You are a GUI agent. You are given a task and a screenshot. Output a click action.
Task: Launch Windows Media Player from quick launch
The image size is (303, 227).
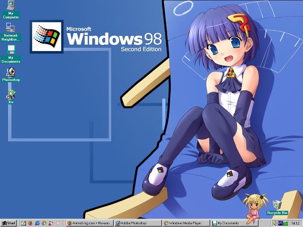[x=44, y=223]
